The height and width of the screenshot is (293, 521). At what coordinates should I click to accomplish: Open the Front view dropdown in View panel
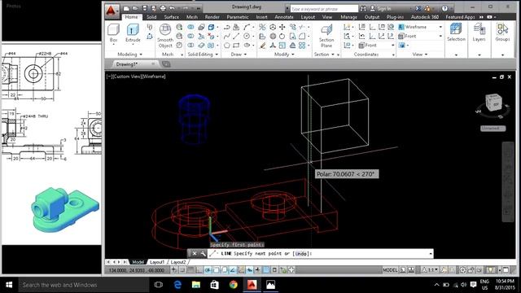441,36
